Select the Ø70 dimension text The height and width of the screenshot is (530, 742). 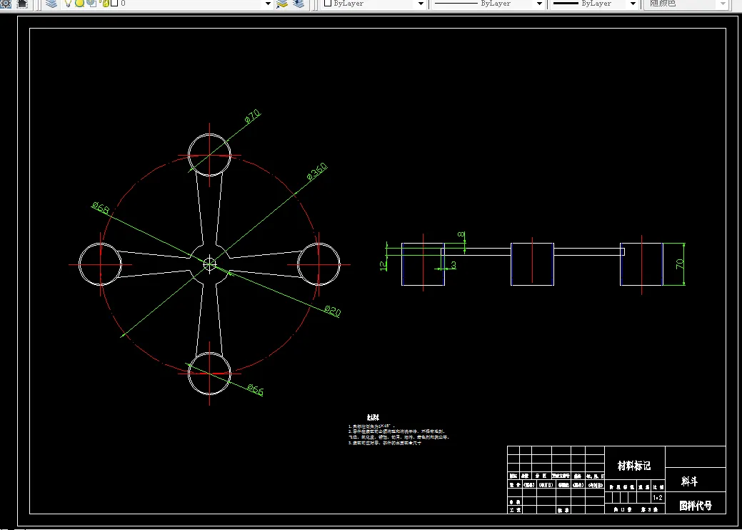pos(253,116)
